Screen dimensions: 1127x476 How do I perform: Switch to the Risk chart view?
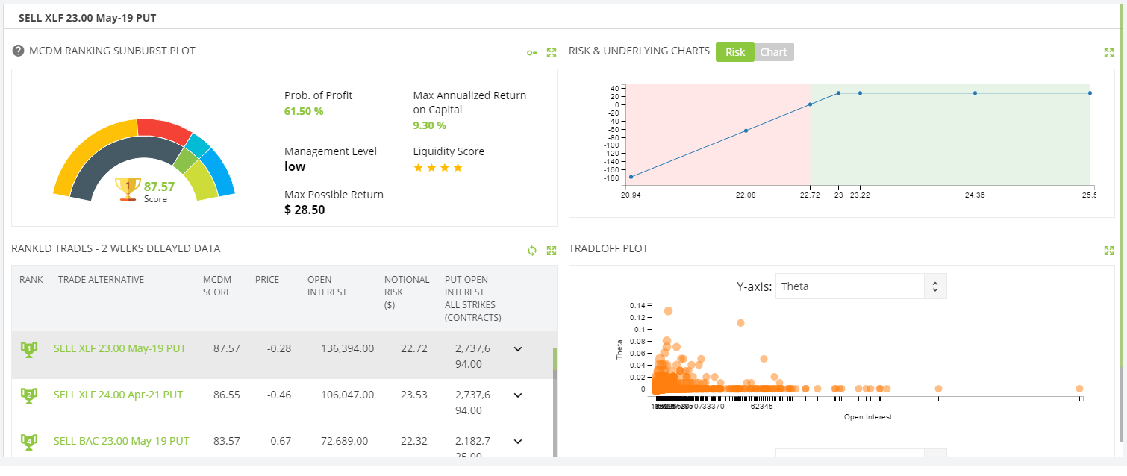tap(734, 52)
